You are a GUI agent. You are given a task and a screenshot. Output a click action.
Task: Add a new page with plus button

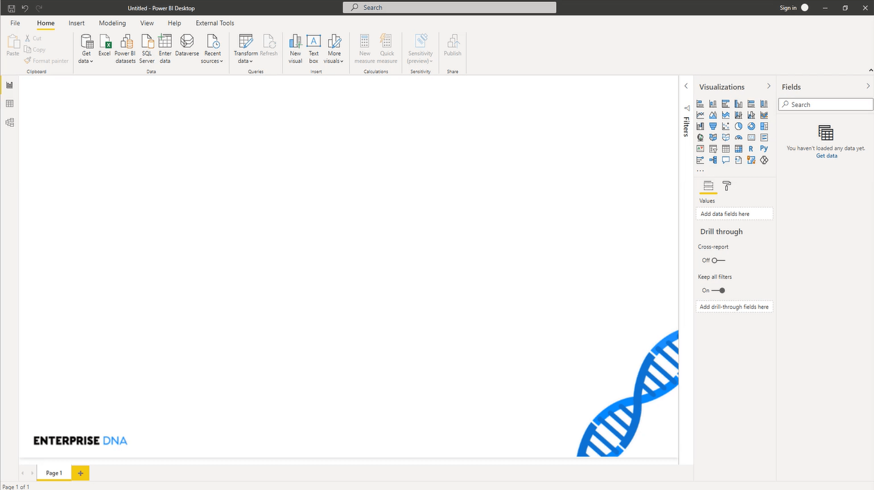(x=80, y=473)
